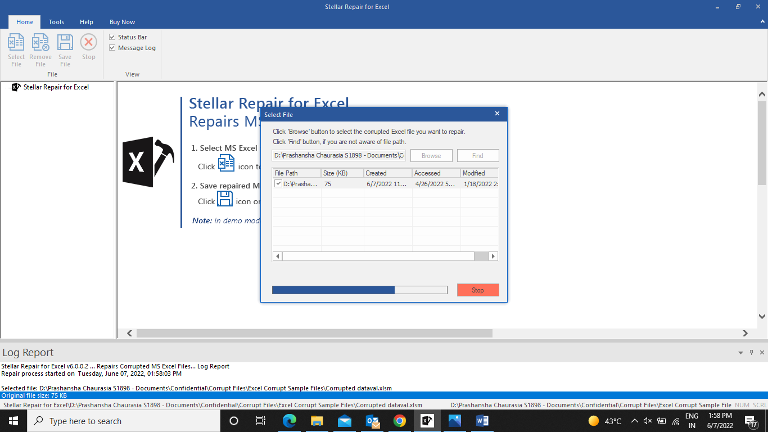Click the Save File ribbon icon

tap(65, 50)
